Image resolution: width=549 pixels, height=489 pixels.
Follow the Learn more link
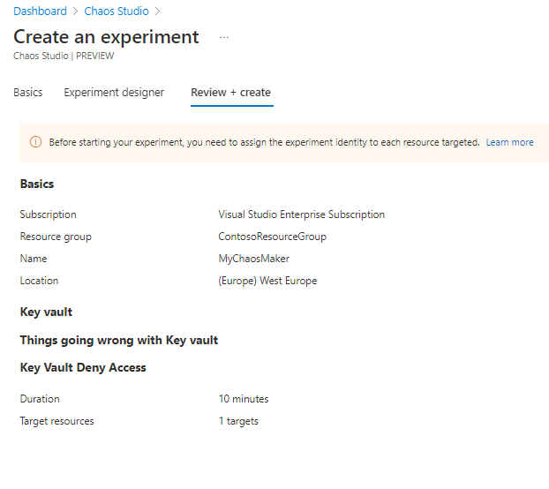[x=509, y=142]
